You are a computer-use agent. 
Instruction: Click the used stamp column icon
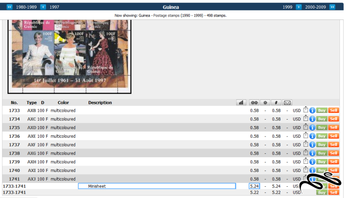[276, 103]
